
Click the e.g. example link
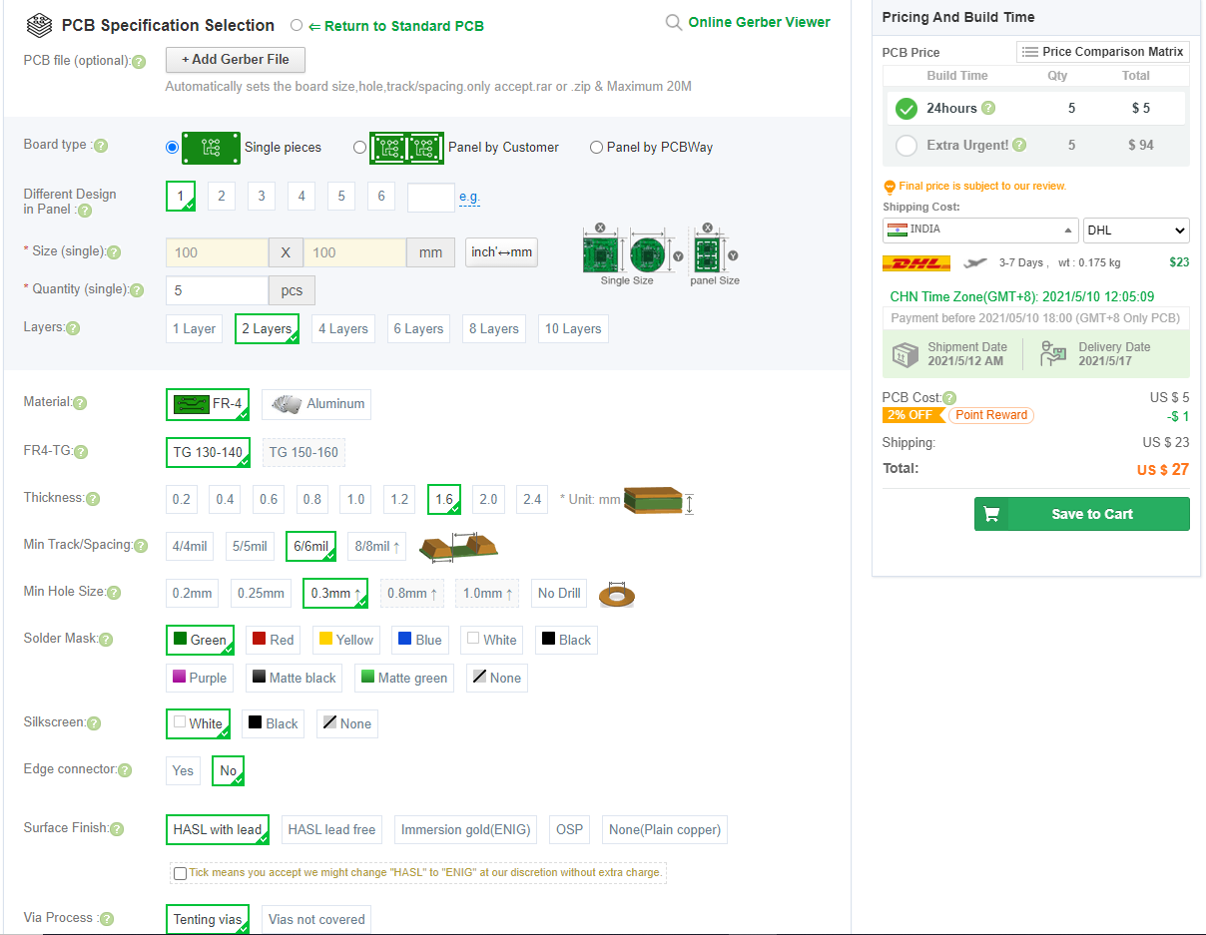click(x=469, y=198)
